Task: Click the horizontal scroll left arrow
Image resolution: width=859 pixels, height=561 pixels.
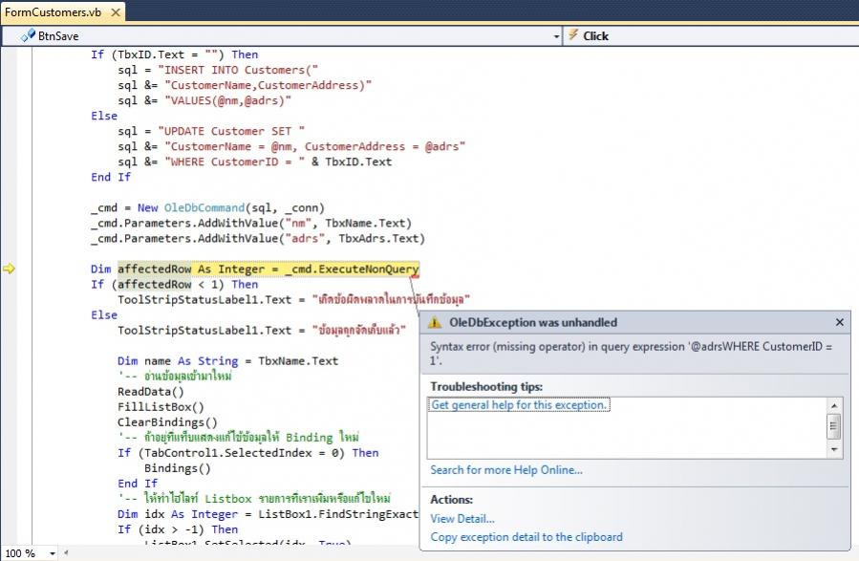Action: pyautogui.click(x=66, y=552)
